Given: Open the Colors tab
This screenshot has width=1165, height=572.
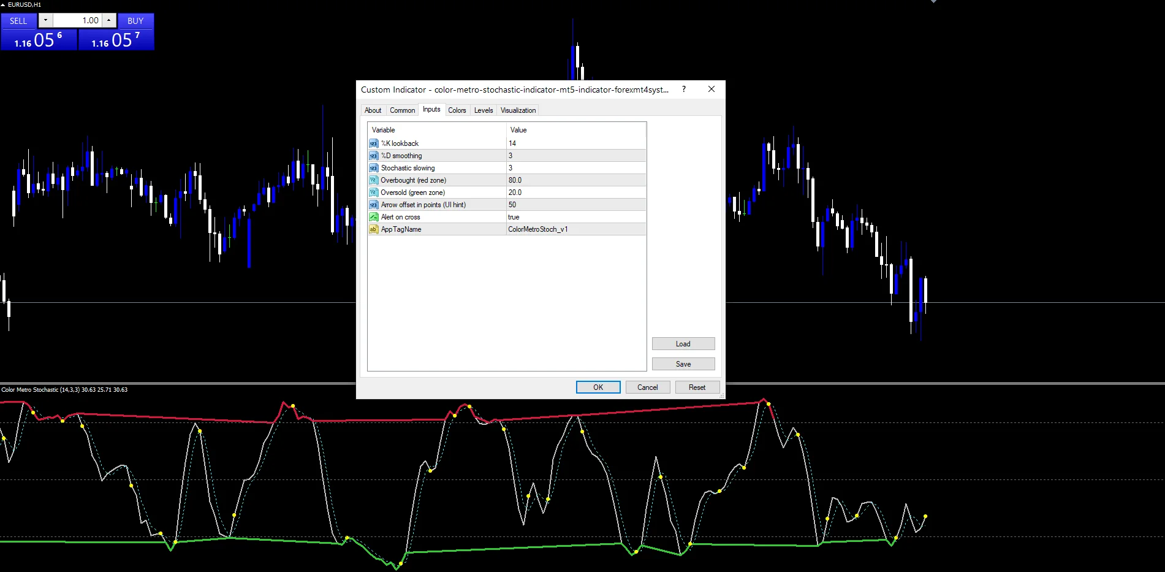Looking at the screenshot, I should (x=457, y=110).
